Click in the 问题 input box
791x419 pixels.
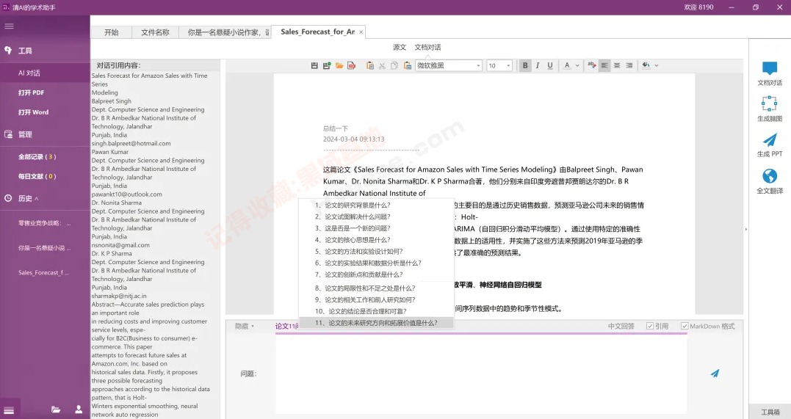point(481,374)
